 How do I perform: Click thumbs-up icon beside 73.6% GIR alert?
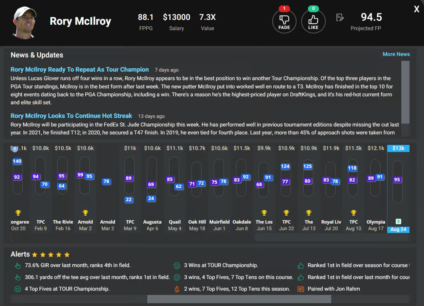pos(18,266)
